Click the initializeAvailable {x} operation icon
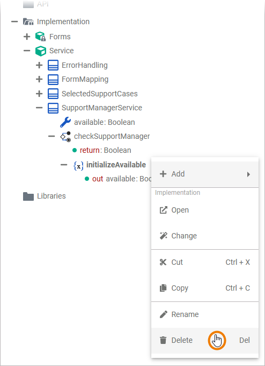 pos(78,166)
